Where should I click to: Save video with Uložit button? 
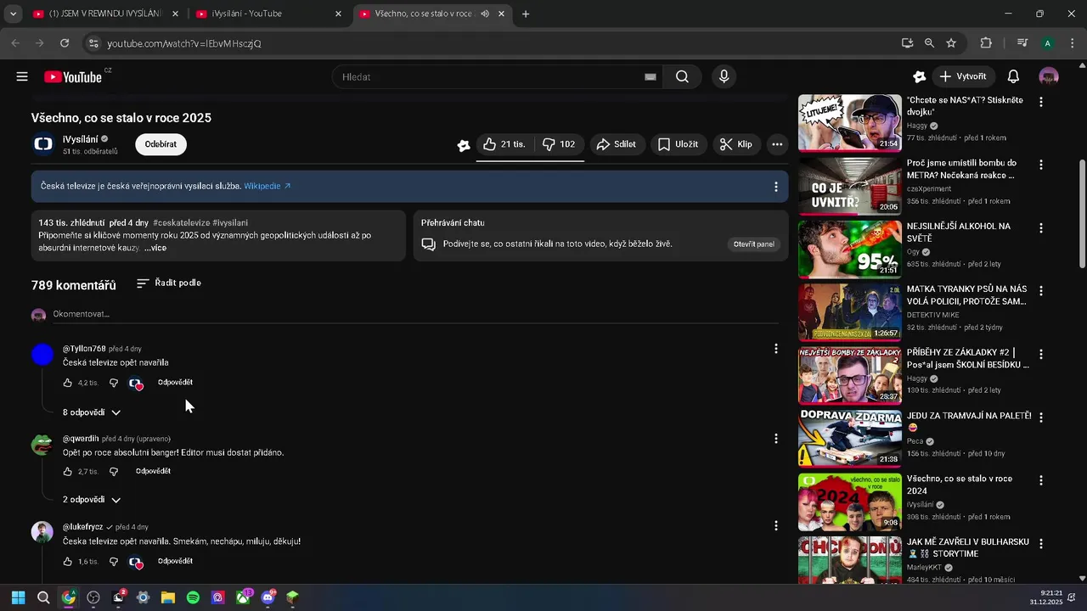point(679,144)
